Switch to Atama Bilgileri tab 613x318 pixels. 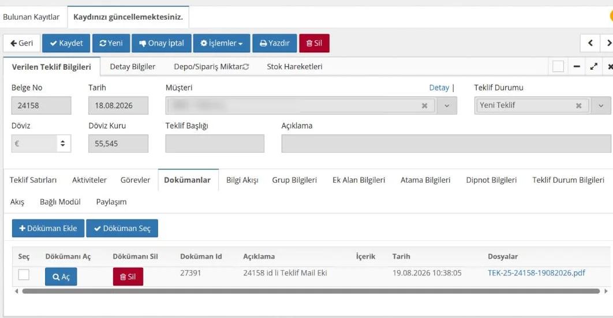coord(425,180)
